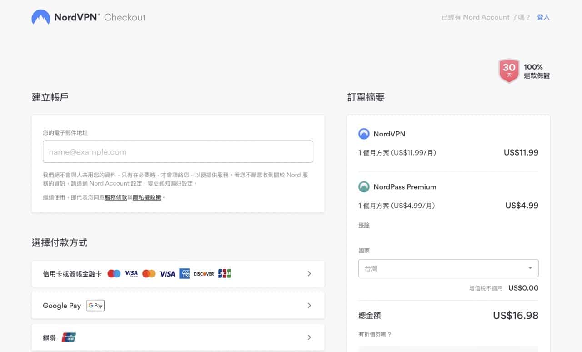The image size is (582, 352).
Task: Click 1 個月方案 (US$4.99/月) plan text
Action: coord(397,206)
